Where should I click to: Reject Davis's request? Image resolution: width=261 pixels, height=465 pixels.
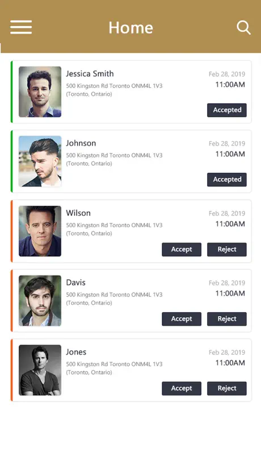click(227, 319)
